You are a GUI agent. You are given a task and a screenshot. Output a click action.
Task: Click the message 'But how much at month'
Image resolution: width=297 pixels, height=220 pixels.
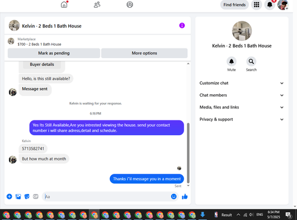(x=44, y=159)
